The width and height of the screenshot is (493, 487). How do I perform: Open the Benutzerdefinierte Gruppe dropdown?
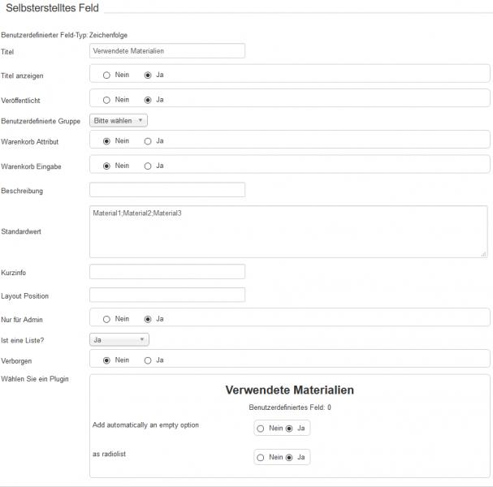pos(119,120)
